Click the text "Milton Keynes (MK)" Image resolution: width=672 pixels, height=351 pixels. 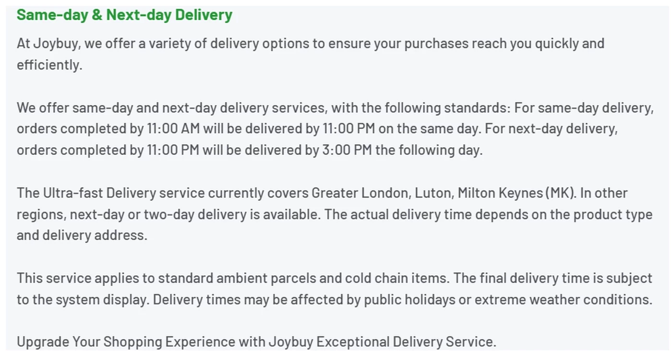[x=516, y=193]
